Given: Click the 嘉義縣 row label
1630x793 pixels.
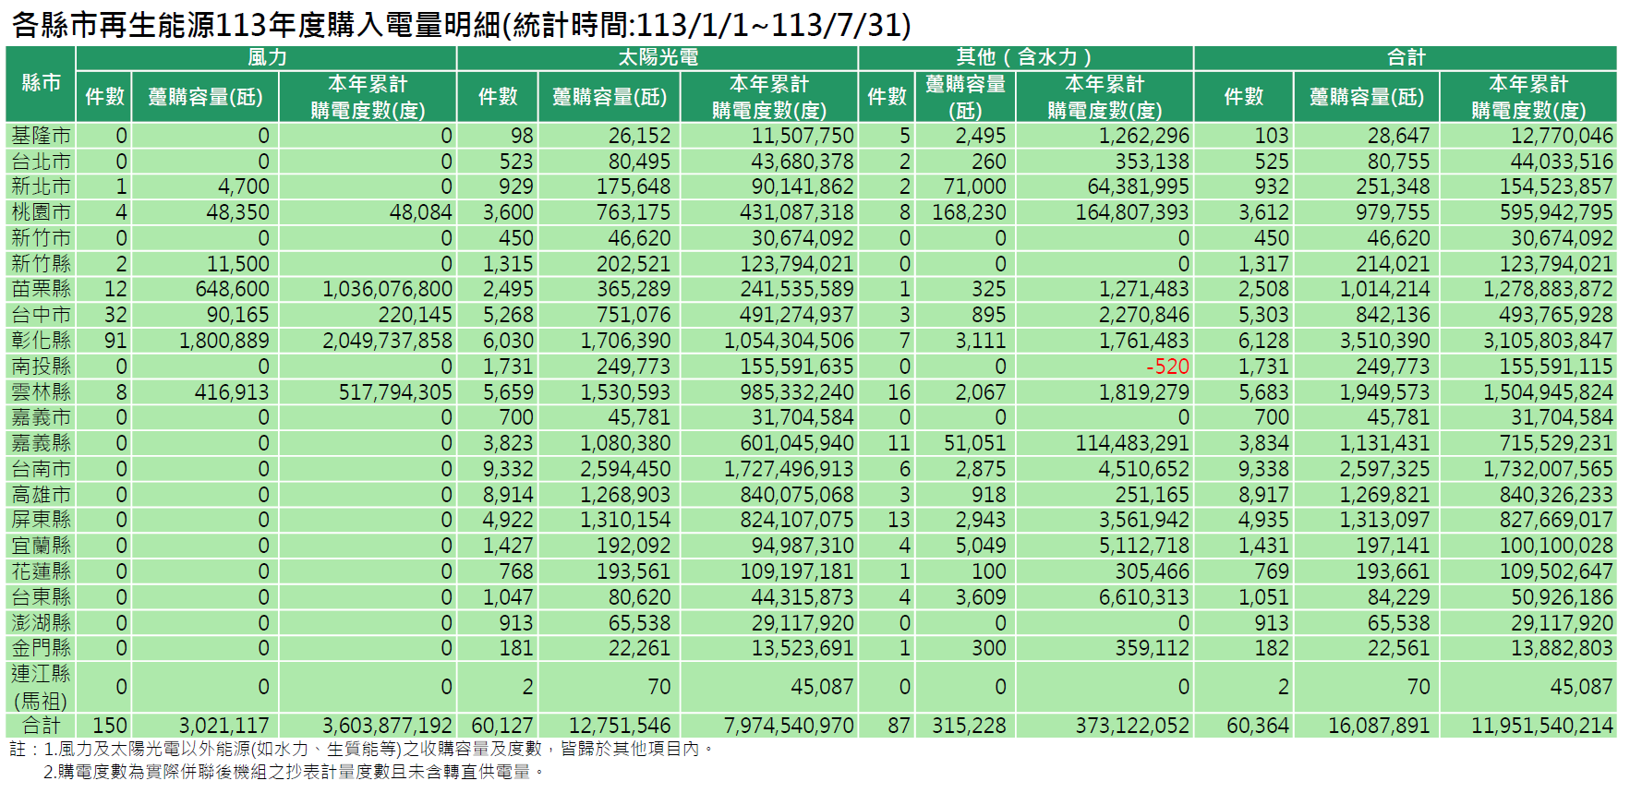Looking at the screenshot, I should [41, 443].
